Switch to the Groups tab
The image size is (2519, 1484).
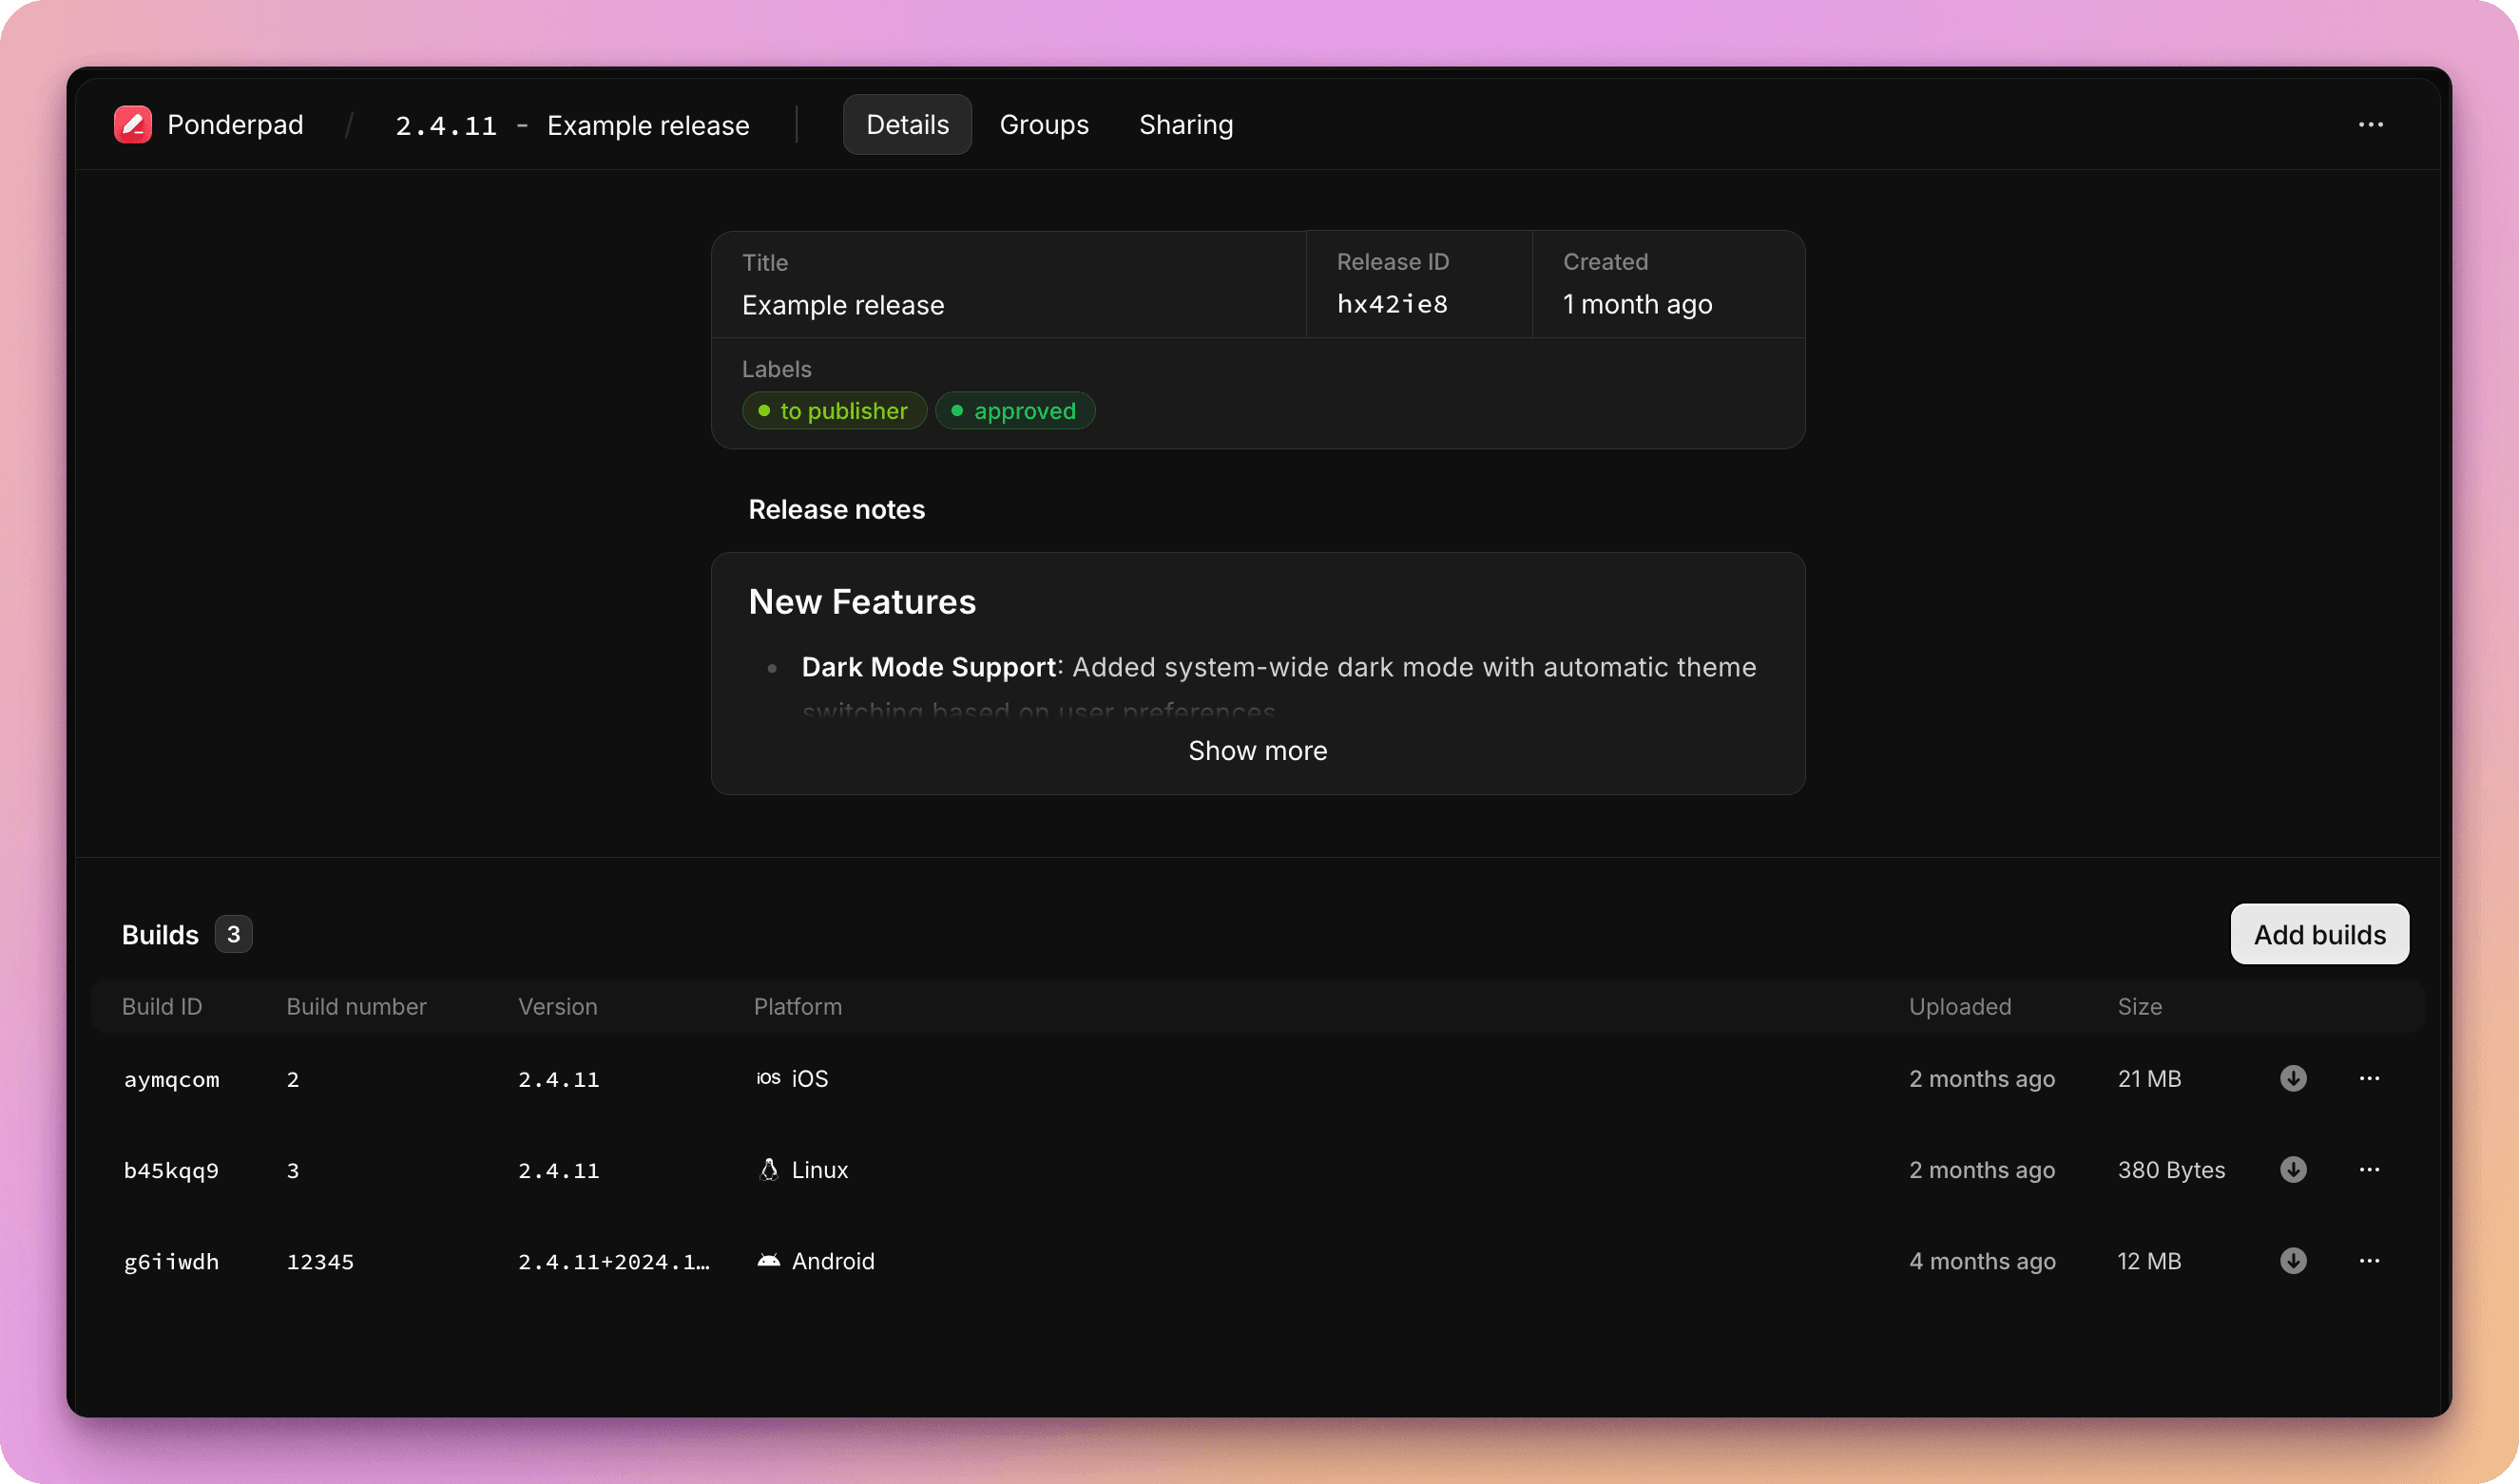[x=1044, y=124]
